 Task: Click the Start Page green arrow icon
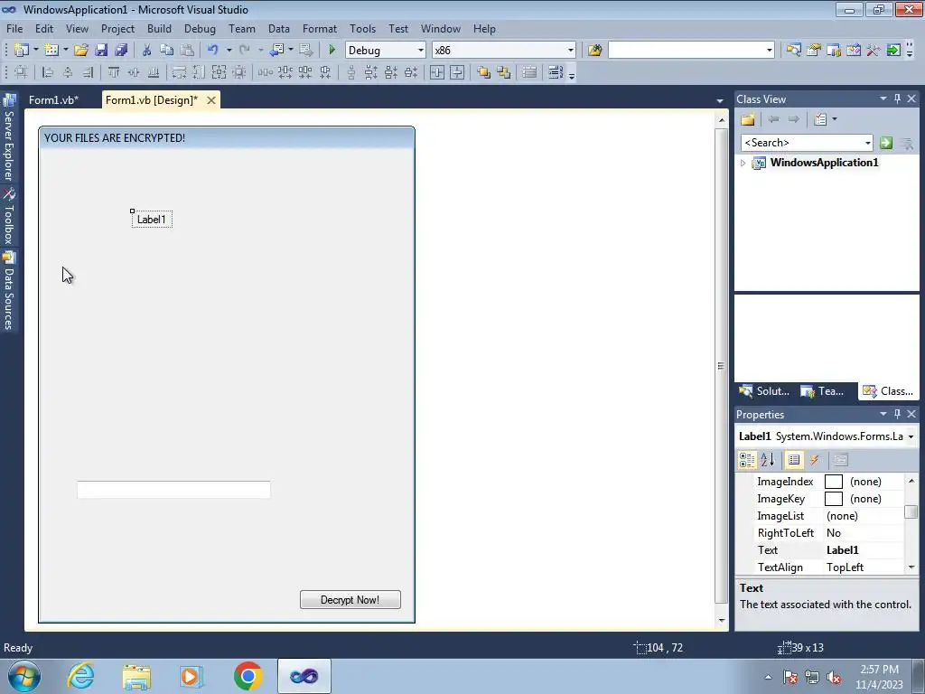[x=893, y=51]
